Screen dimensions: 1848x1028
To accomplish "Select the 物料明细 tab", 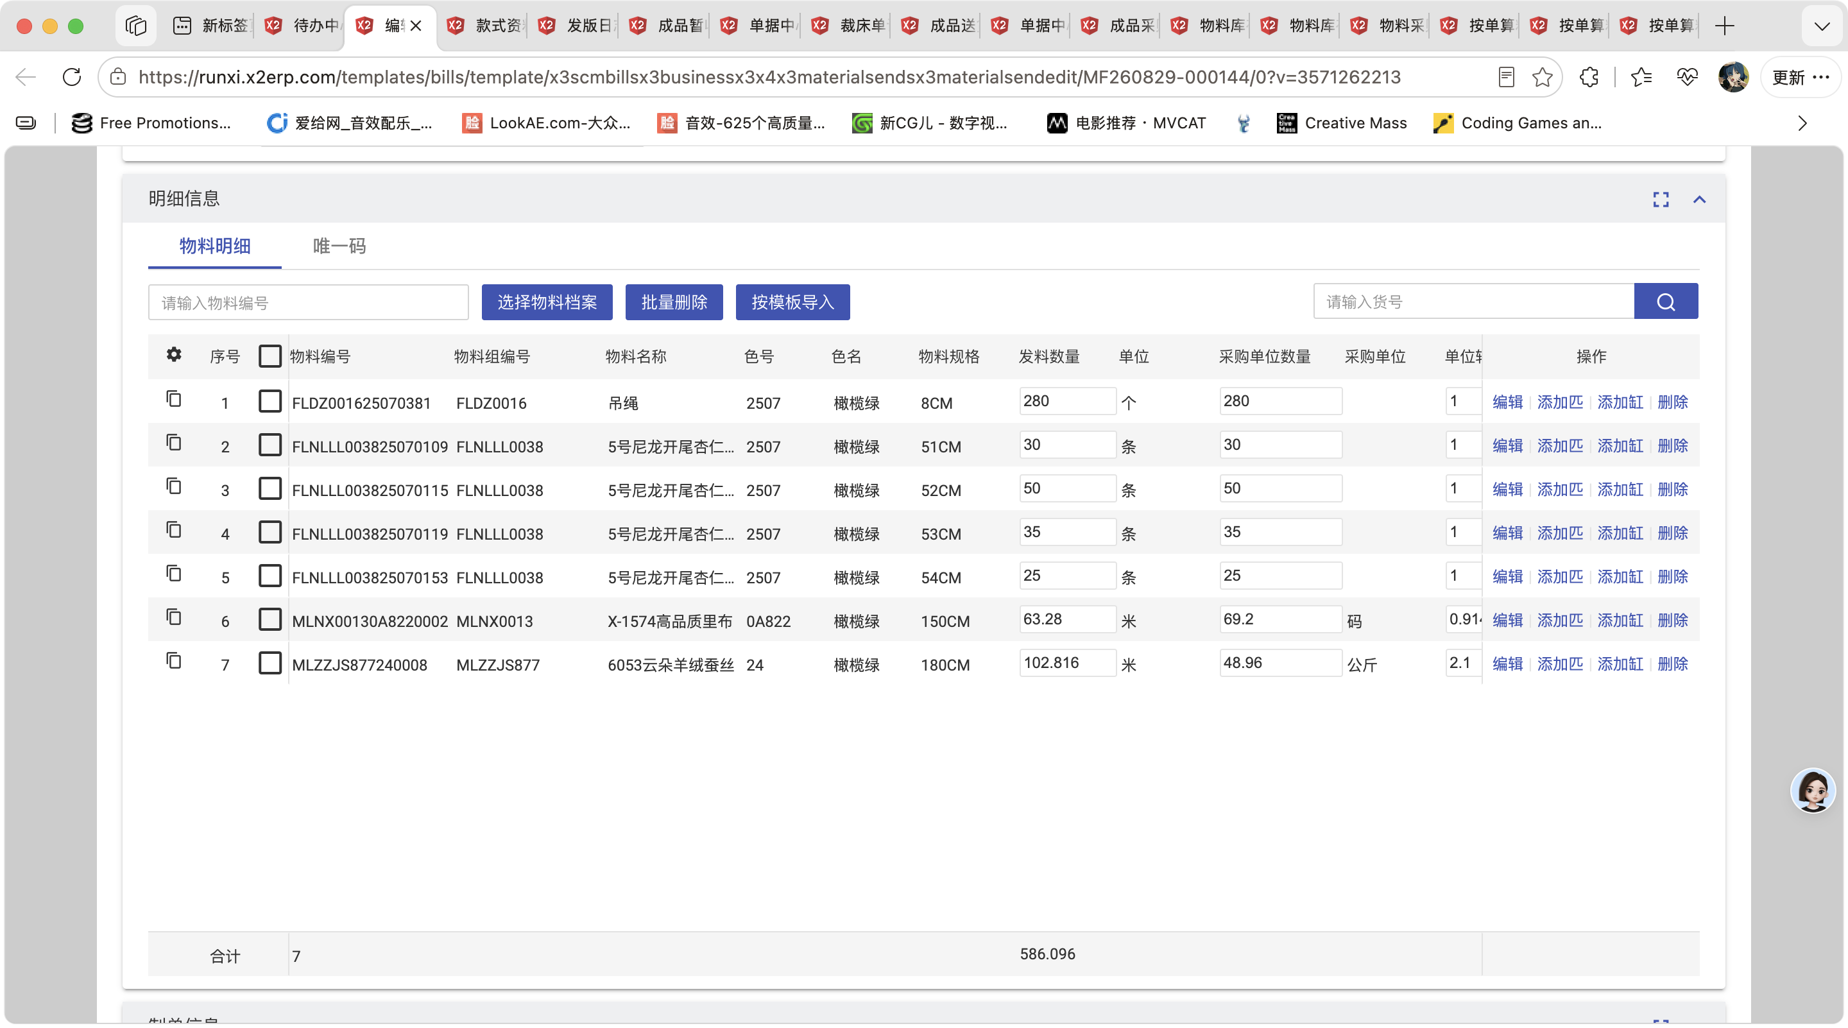I will (x=214, y=246).
